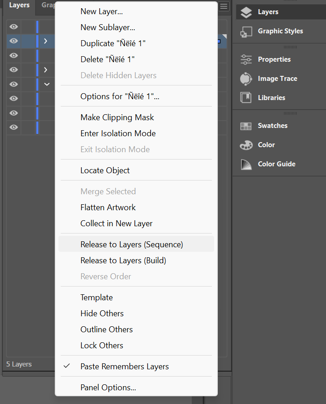Select Make Clipping Mask from the menu

point(117,117)
